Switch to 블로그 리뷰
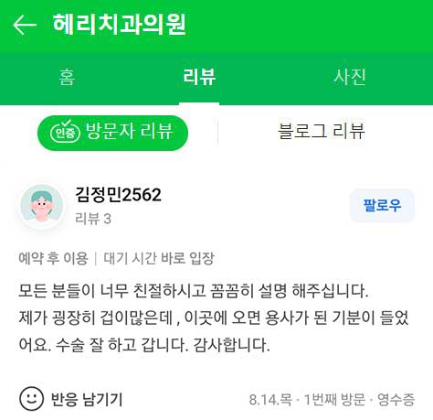 click(x=322, y=131)
